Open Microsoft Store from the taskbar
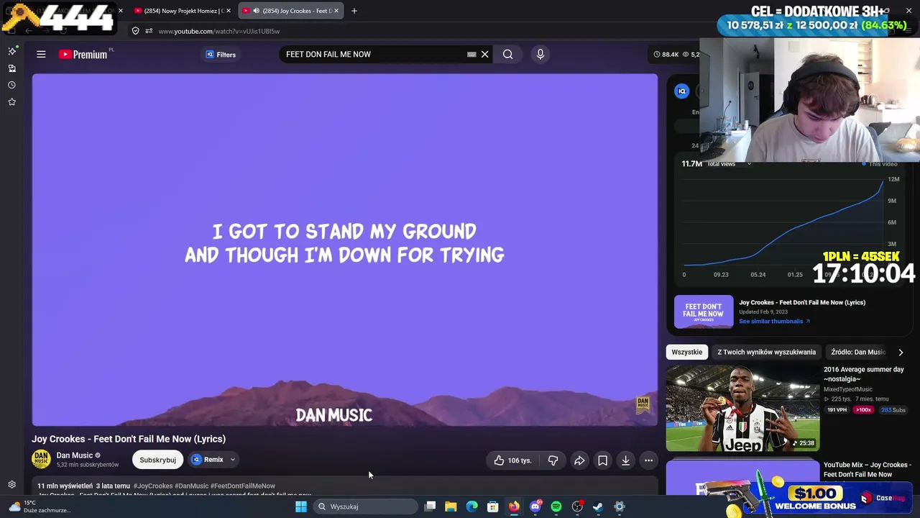Image resolution: width=920 pixels, height=518 pixels. [493, 506]
